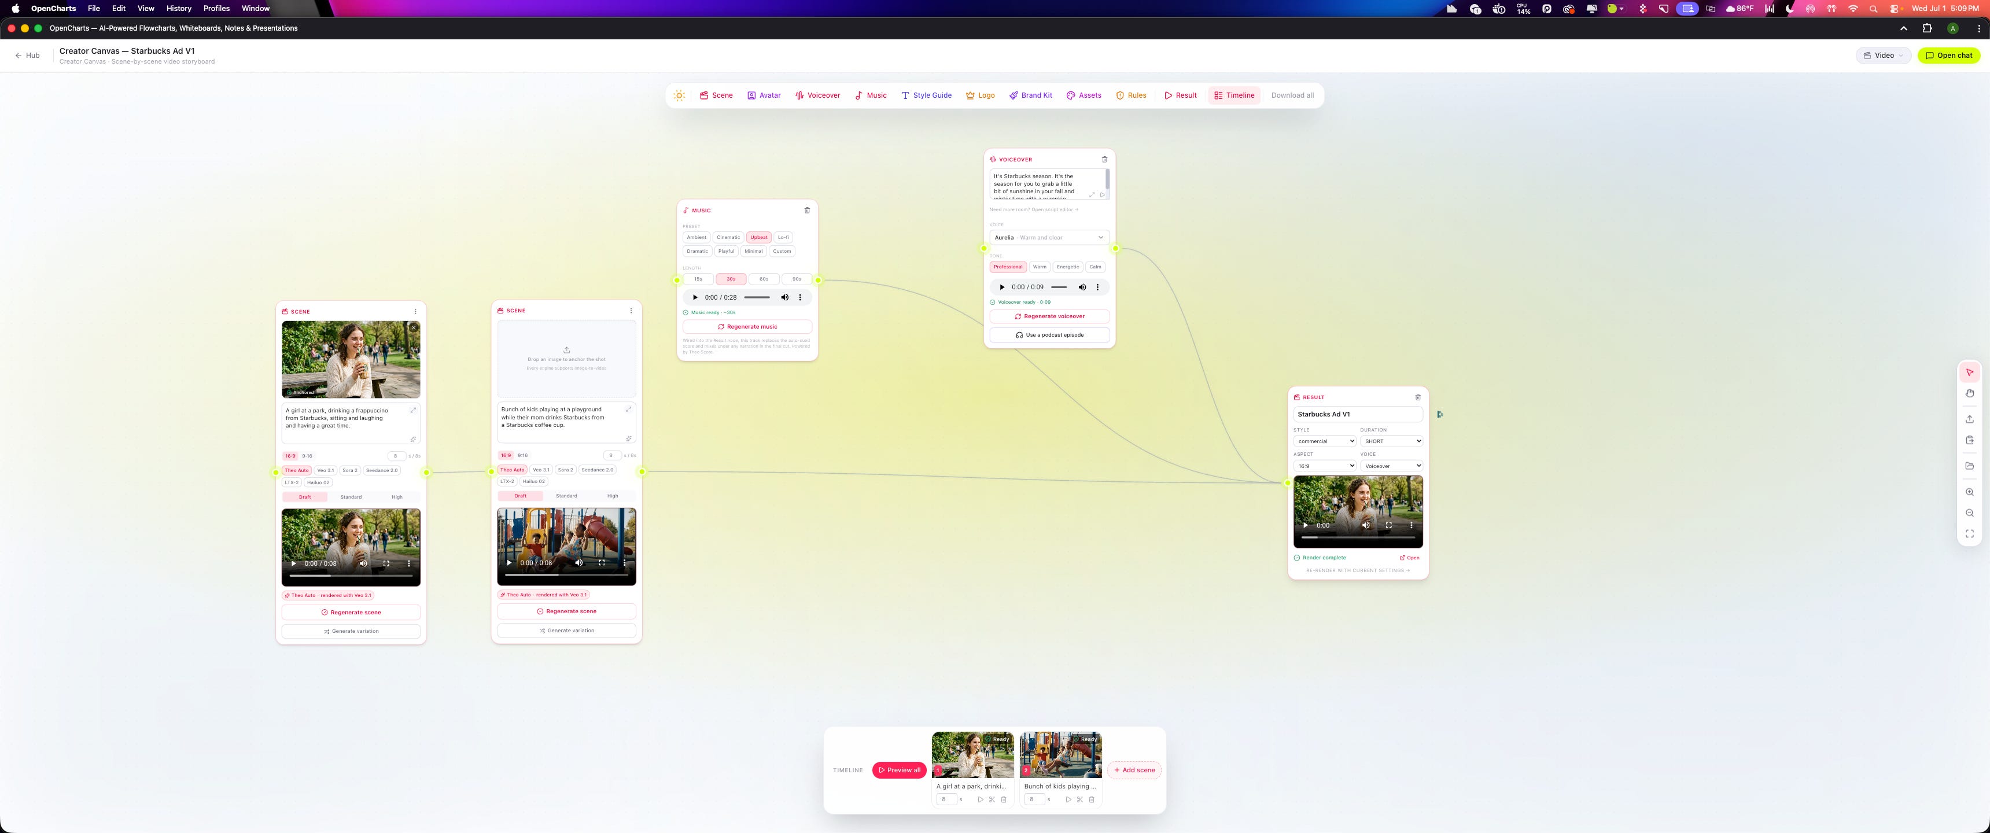
Task: Expand the kids-playground prompt text editor
Action: coord(629,409)
